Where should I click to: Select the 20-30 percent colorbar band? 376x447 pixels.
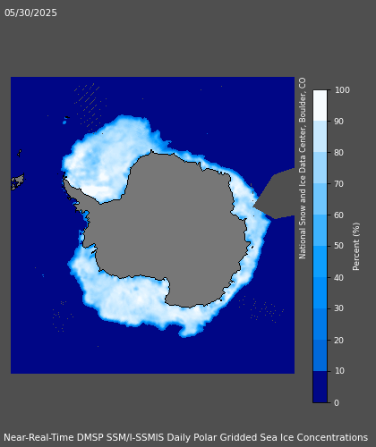(x=320, y=325)
